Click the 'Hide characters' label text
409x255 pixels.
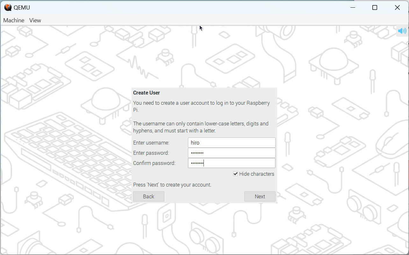pos(256,174)
